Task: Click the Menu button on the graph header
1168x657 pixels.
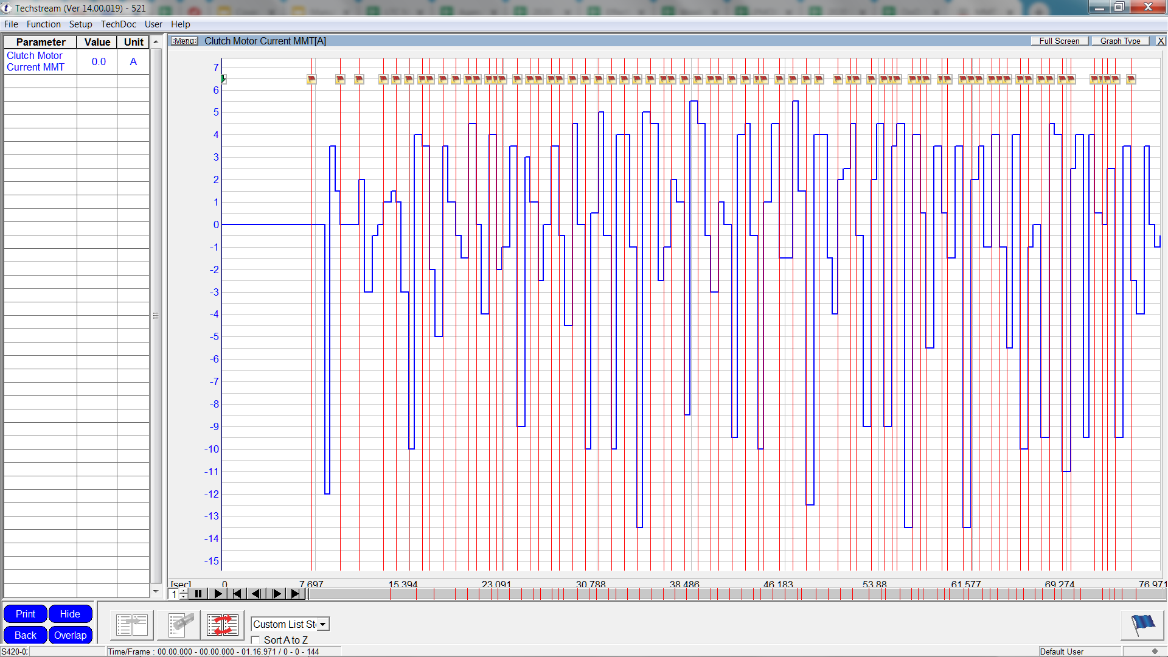Action: point(184,41)
